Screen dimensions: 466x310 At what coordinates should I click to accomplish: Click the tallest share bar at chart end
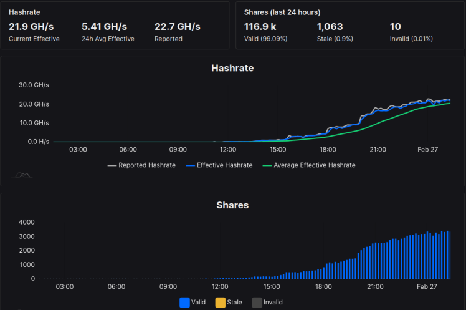(447, 255)
